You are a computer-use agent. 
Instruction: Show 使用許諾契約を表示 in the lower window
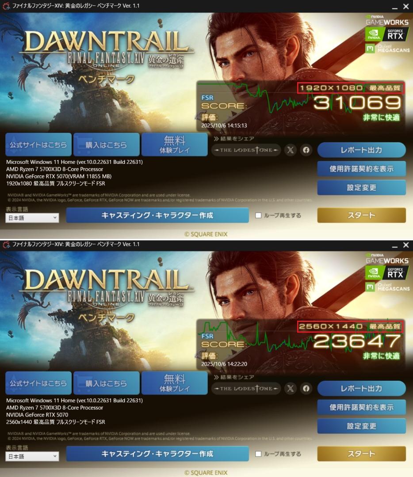tap(362, 407)
